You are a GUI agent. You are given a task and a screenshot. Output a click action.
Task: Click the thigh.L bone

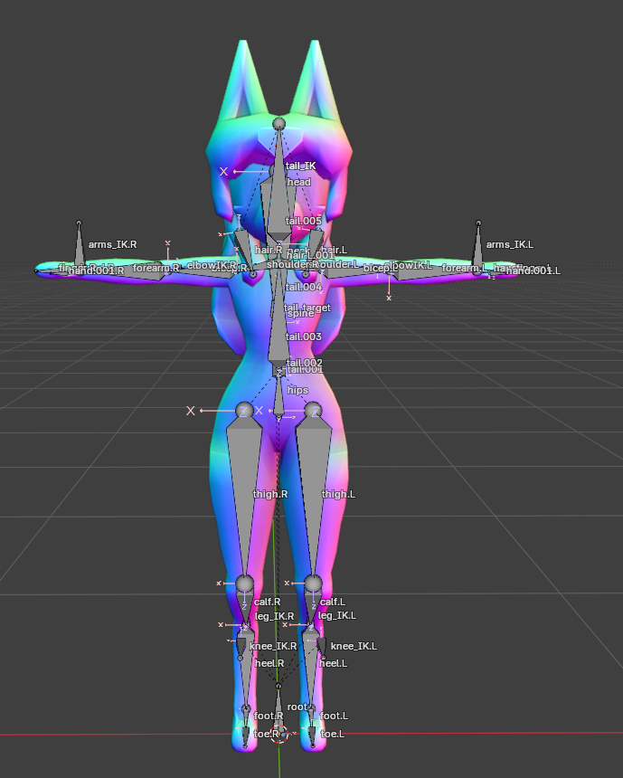[x=313, y=479]
